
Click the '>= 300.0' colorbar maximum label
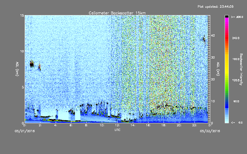coord(237,17)
